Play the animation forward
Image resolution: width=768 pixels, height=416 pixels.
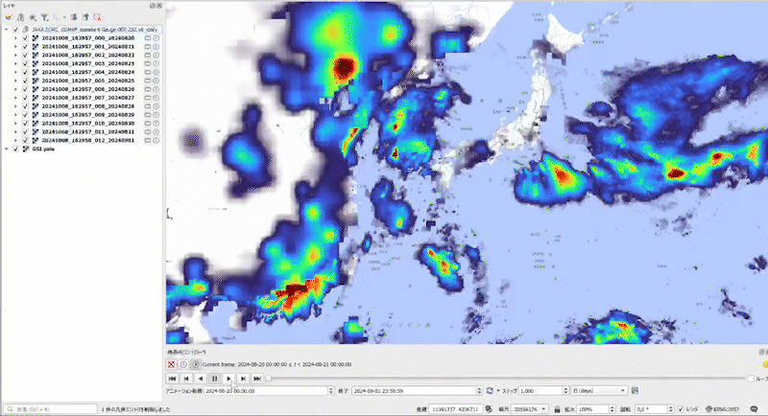pyautogui.click(x=228, y=379)
